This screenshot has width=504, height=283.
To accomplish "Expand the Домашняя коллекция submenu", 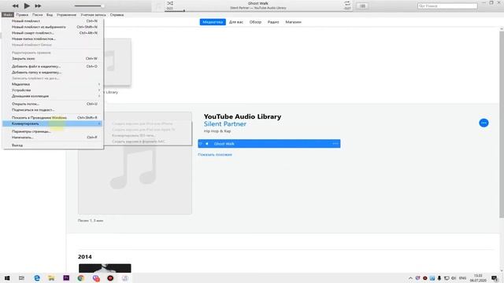I will (x=53, y=96).
